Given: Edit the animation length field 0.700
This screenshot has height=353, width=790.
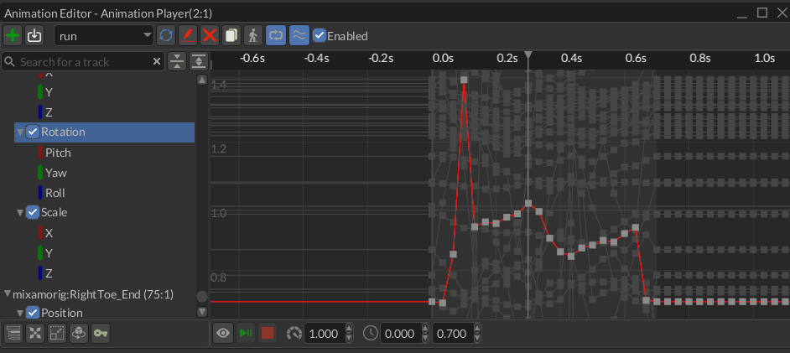Looking at the screenshot, I should click(452, 334).
